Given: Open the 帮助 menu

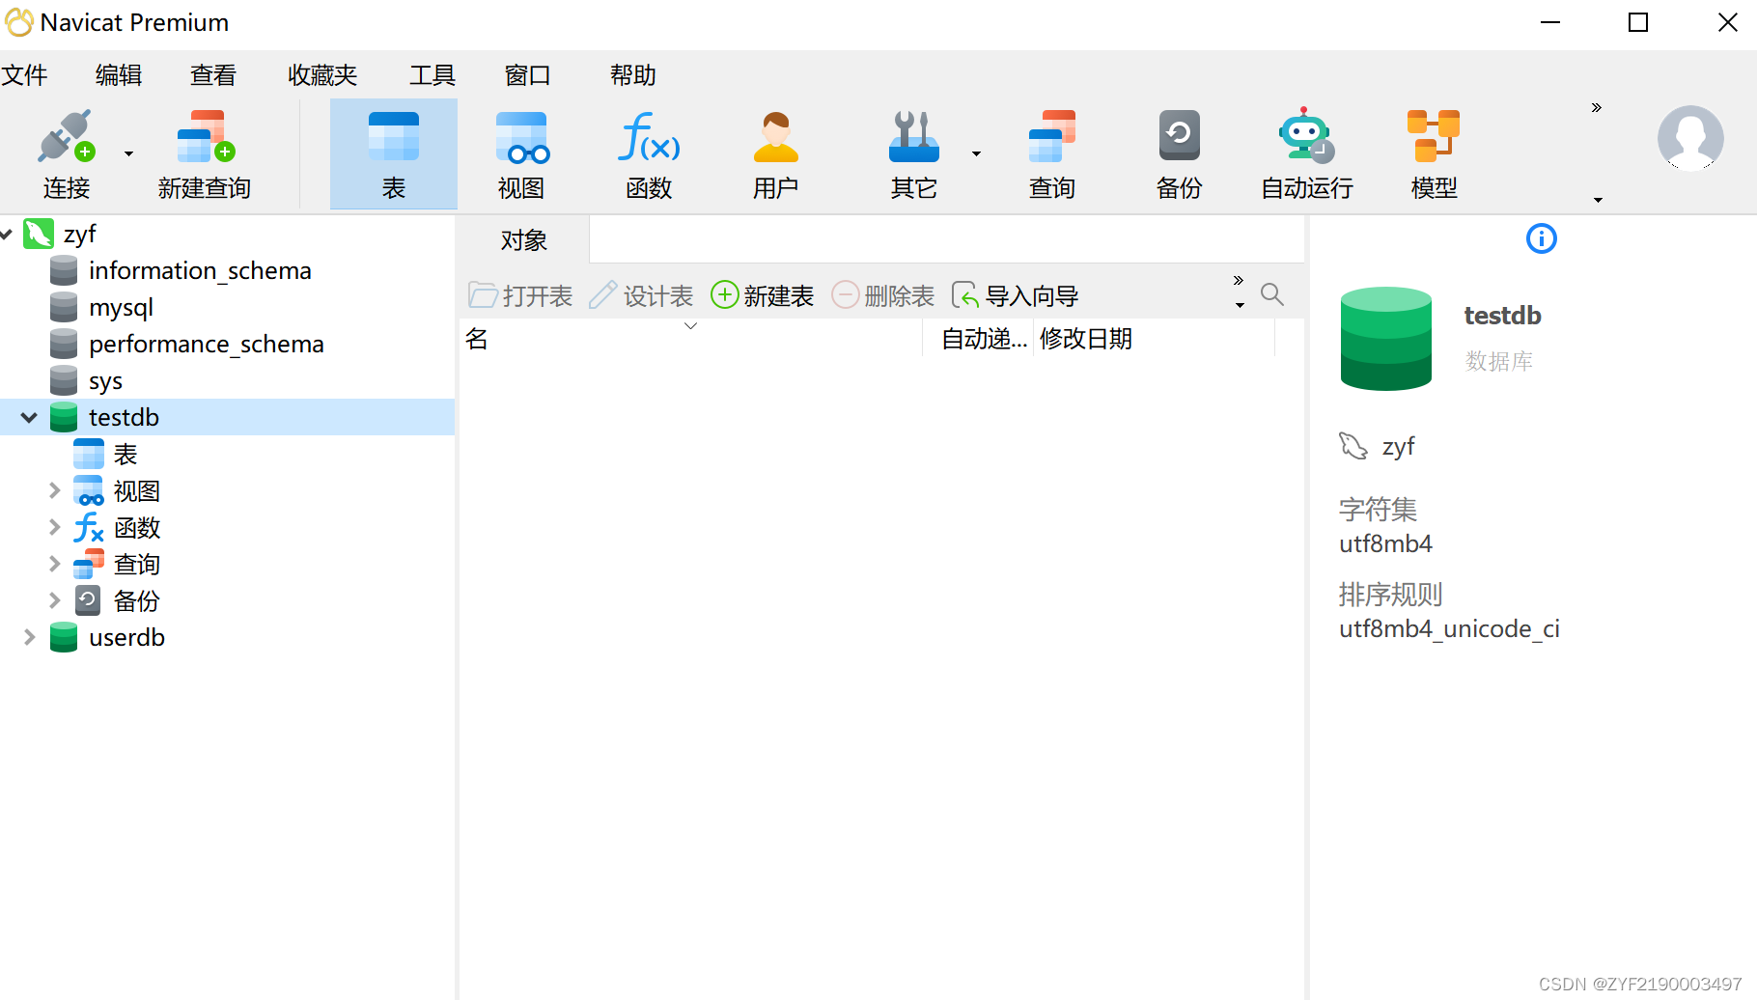Looking at the screenshot, I should 633,74.
